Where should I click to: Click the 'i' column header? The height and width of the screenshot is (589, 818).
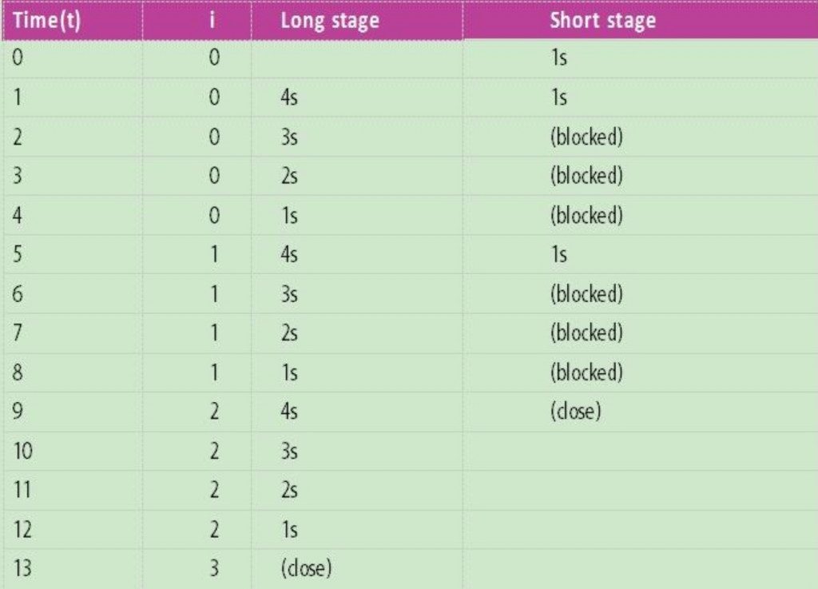214,20
